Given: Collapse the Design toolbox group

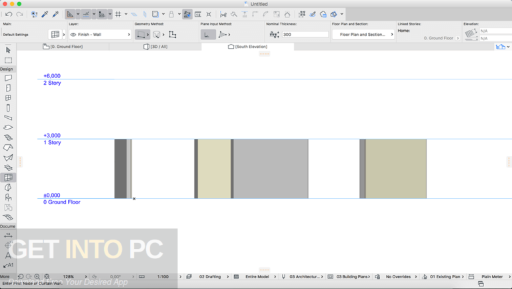Looking at the screenshot, I should click(7, 69).
